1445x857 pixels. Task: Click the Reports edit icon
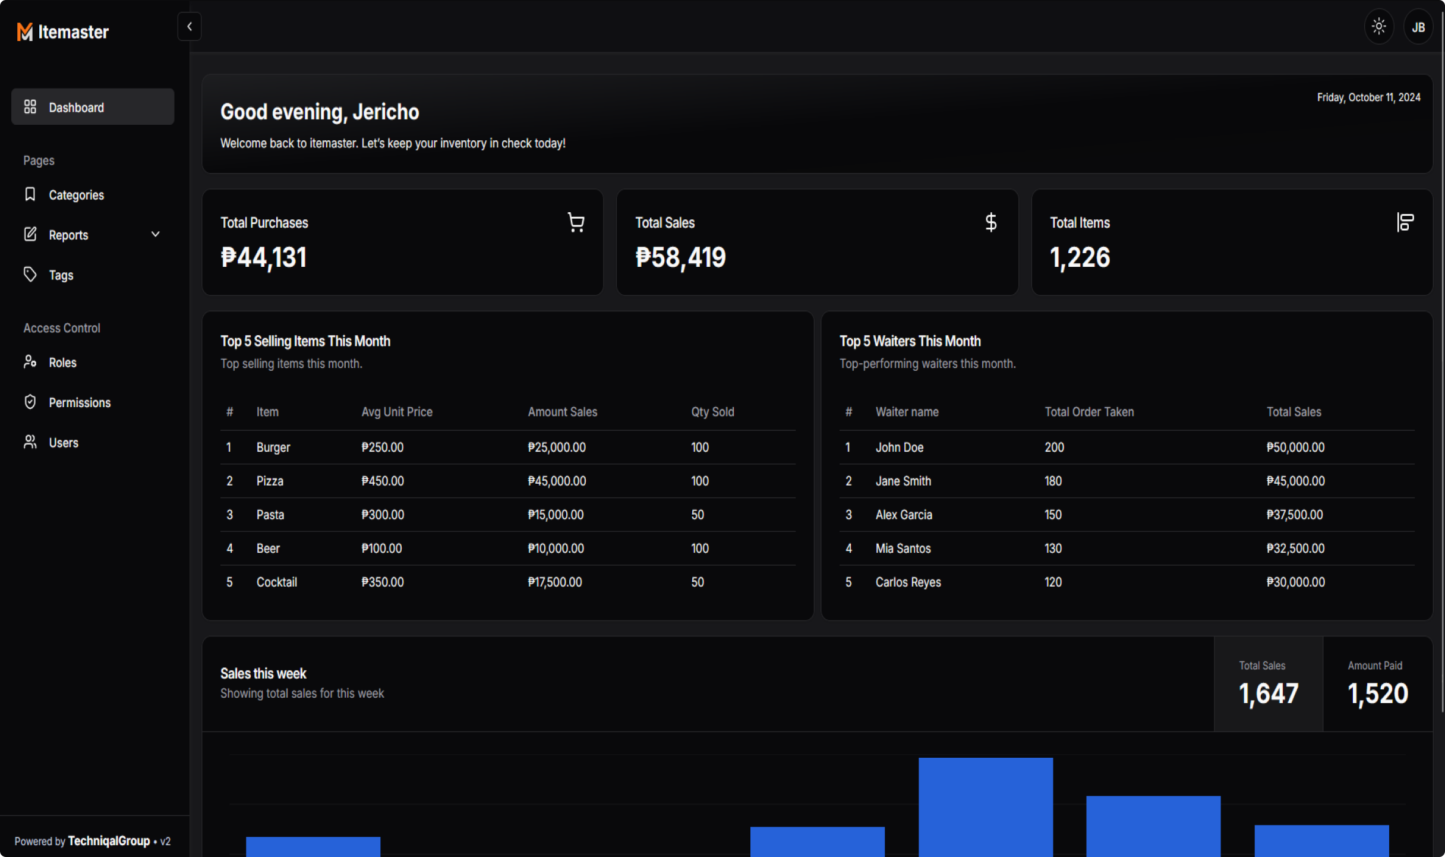point(30,234)
